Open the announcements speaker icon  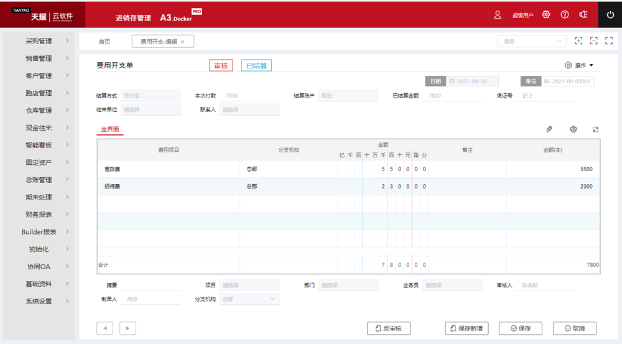(583, 14)
